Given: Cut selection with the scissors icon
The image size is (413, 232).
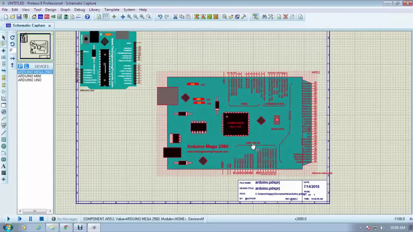Looking at the screenshot, I should click(176, 17).
